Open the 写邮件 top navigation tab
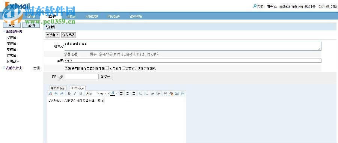 51,17
